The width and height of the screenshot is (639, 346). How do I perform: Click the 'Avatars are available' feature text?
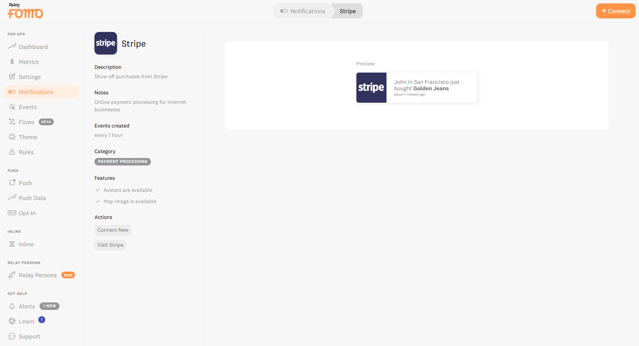(128, 190)
